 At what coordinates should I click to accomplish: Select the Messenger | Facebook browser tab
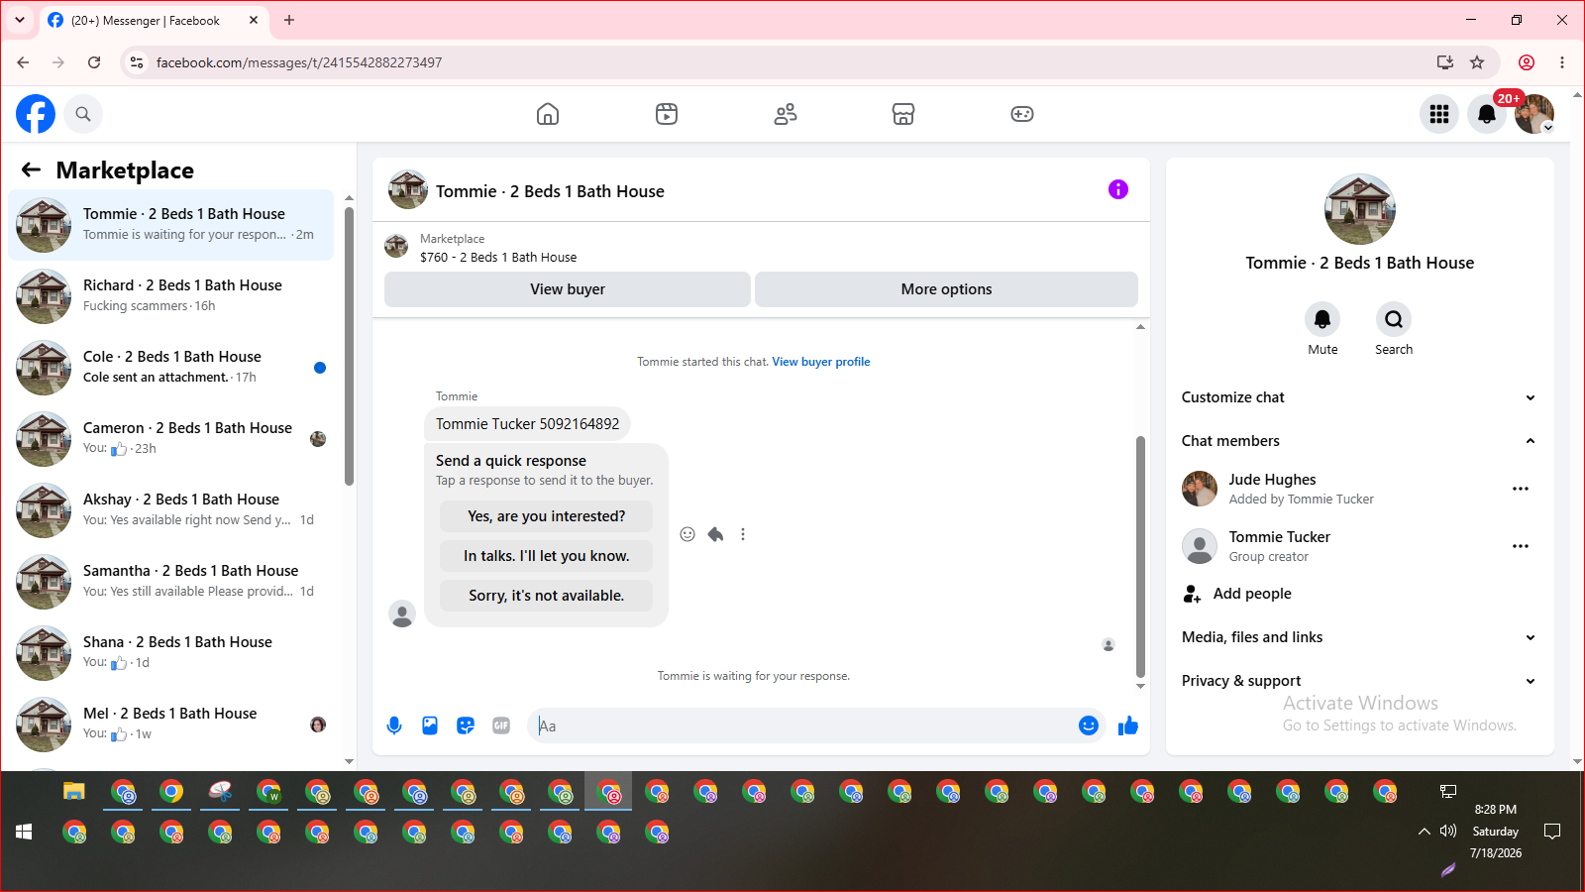(154, 20)
